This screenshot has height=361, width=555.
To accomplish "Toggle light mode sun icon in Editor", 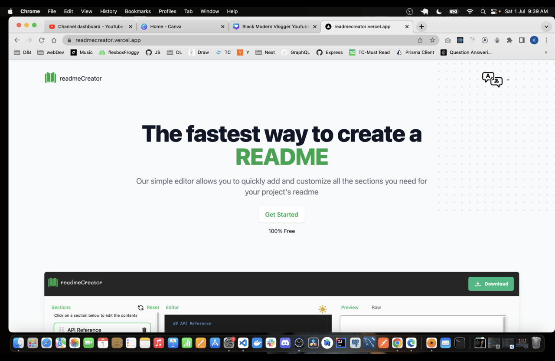I will click(x=323, y=309).
